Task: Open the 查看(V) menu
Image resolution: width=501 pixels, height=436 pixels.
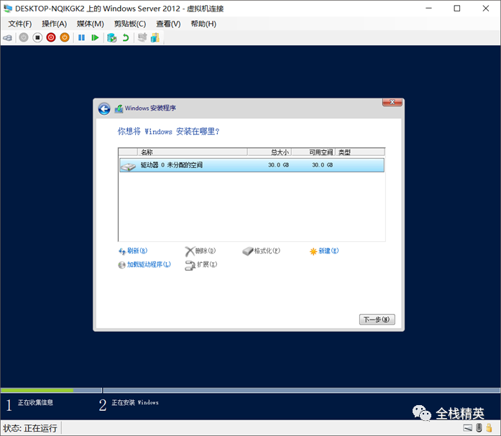Action: click(168, 24)
